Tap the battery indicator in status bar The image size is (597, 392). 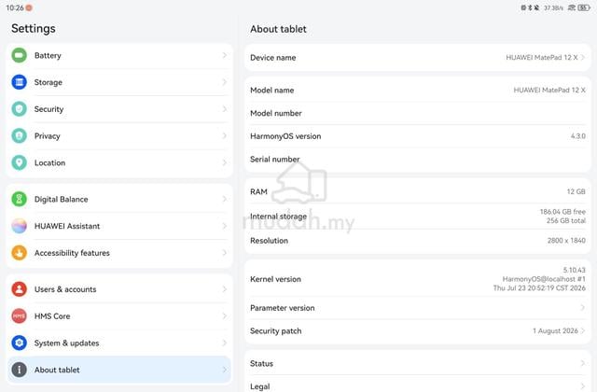pos(584,7)
